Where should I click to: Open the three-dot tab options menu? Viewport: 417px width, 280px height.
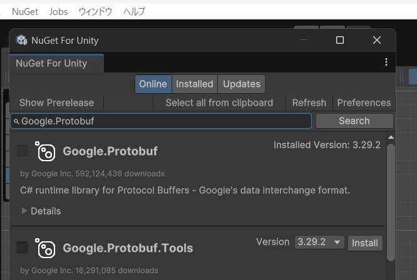tap(386, 62)
